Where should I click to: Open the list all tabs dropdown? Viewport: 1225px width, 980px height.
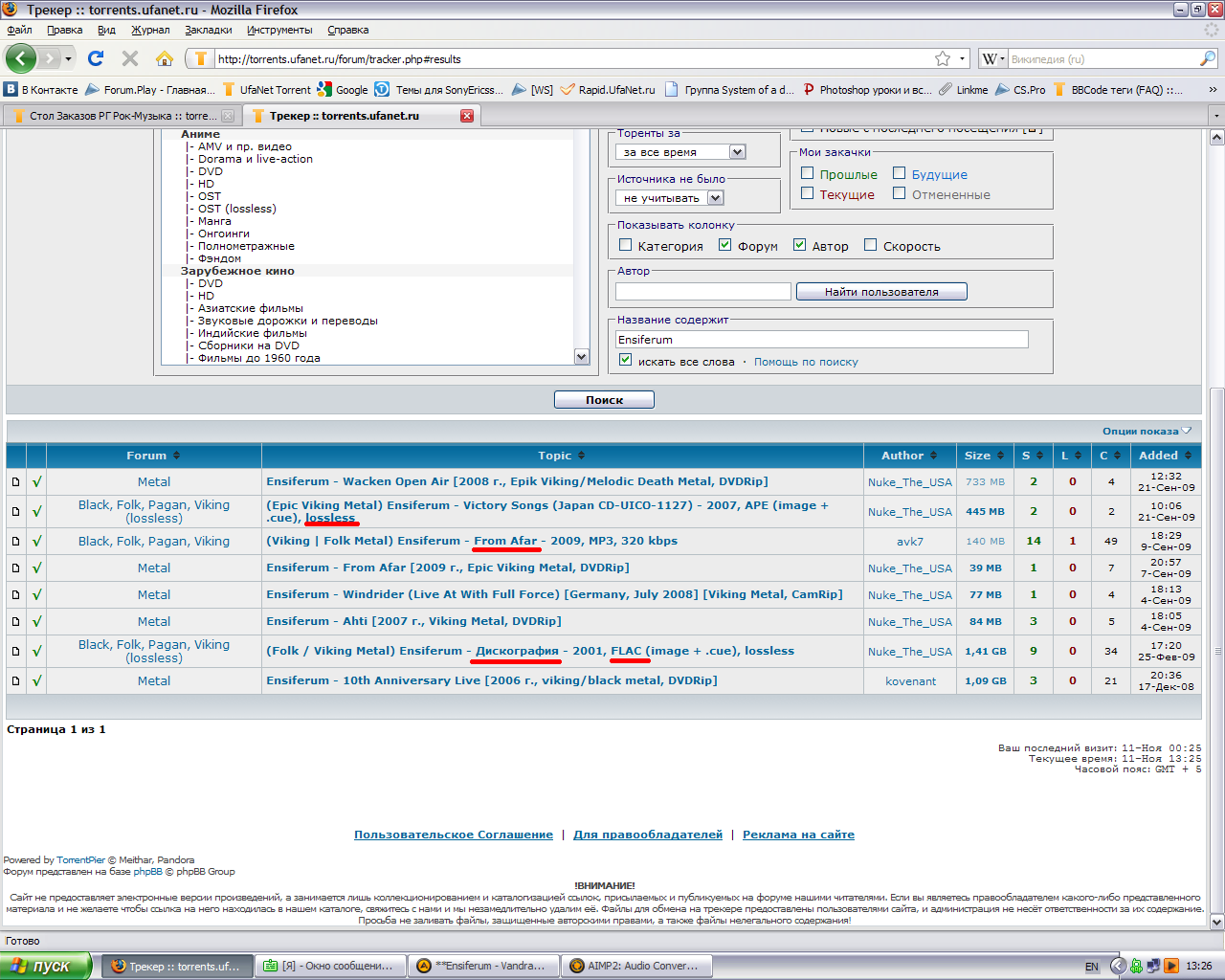coord(1216,116)
